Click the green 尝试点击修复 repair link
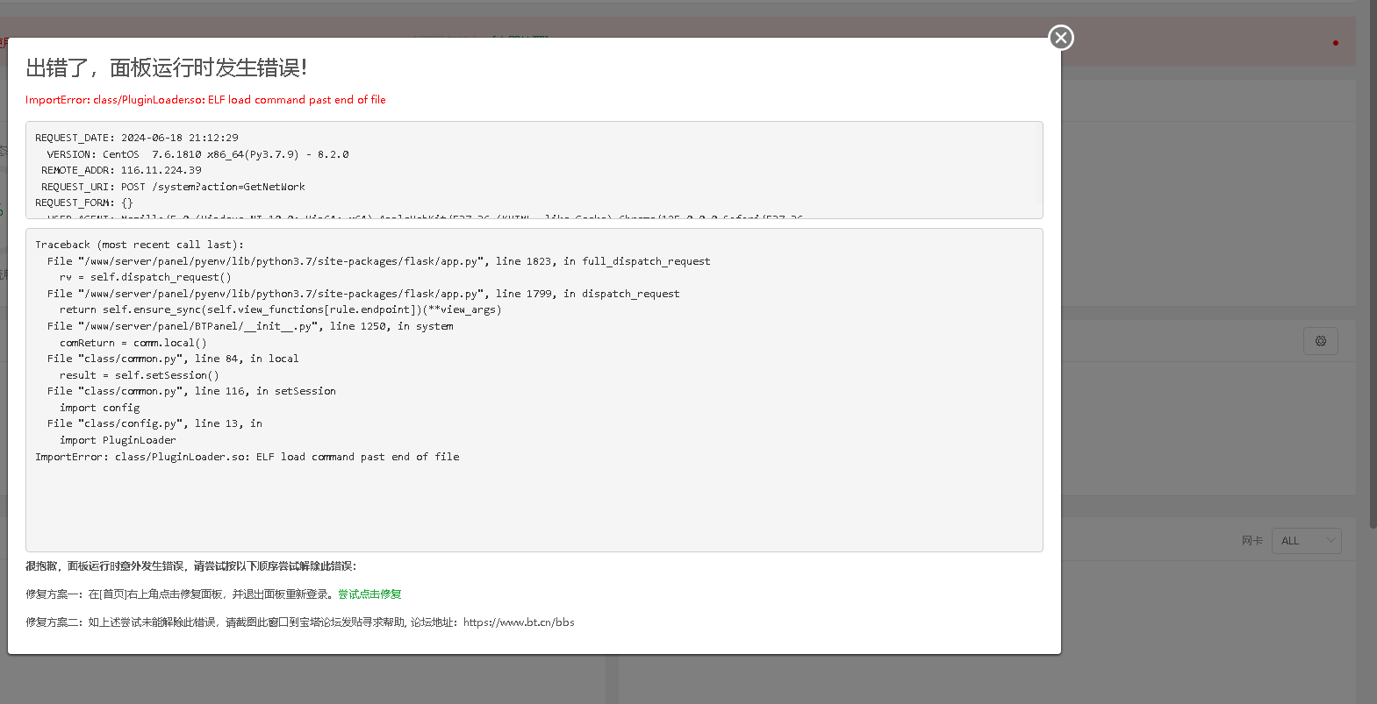The image size is (1377, 704). [369, 594]
